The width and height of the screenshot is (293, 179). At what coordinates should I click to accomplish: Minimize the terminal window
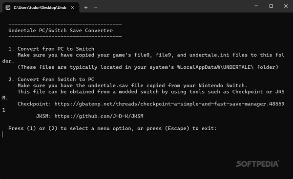tap(256, 6)
